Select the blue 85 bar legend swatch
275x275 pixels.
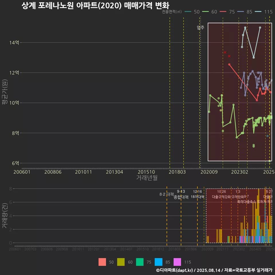click(158, 262)
